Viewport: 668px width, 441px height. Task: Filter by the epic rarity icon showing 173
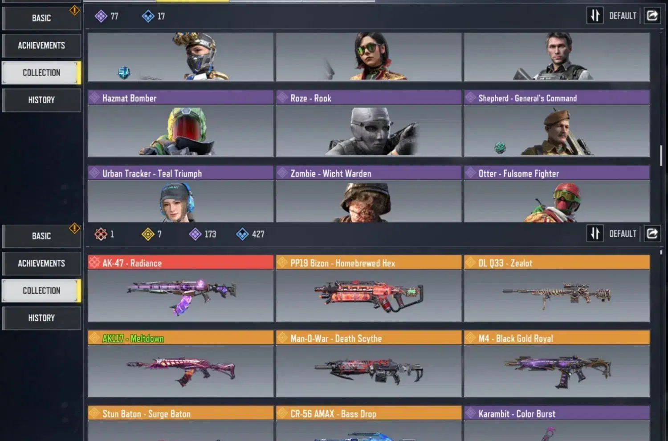[x=195, y=234]
